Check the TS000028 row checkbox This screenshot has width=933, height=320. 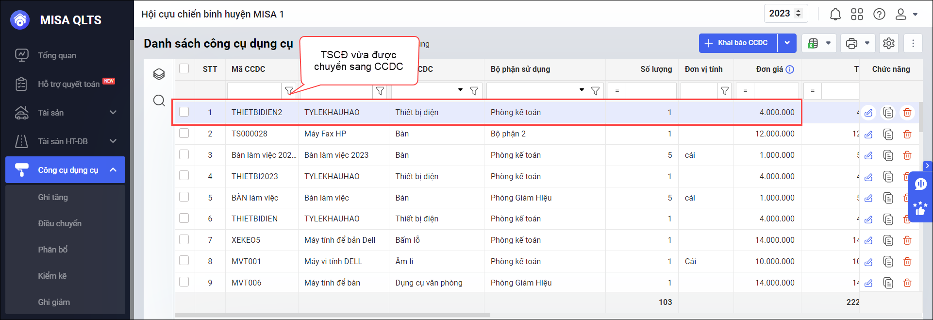click(x=184, y=133)
